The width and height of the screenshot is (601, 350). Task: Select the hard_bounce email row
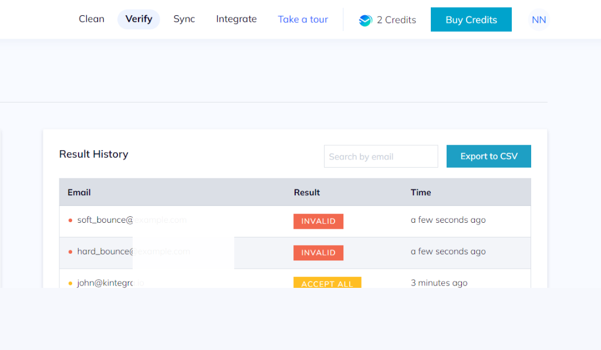point(295,253)
